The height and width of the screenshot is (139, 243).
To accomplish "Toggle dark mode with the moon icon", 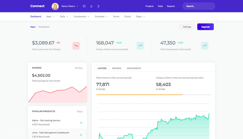I will coord(98,6).
